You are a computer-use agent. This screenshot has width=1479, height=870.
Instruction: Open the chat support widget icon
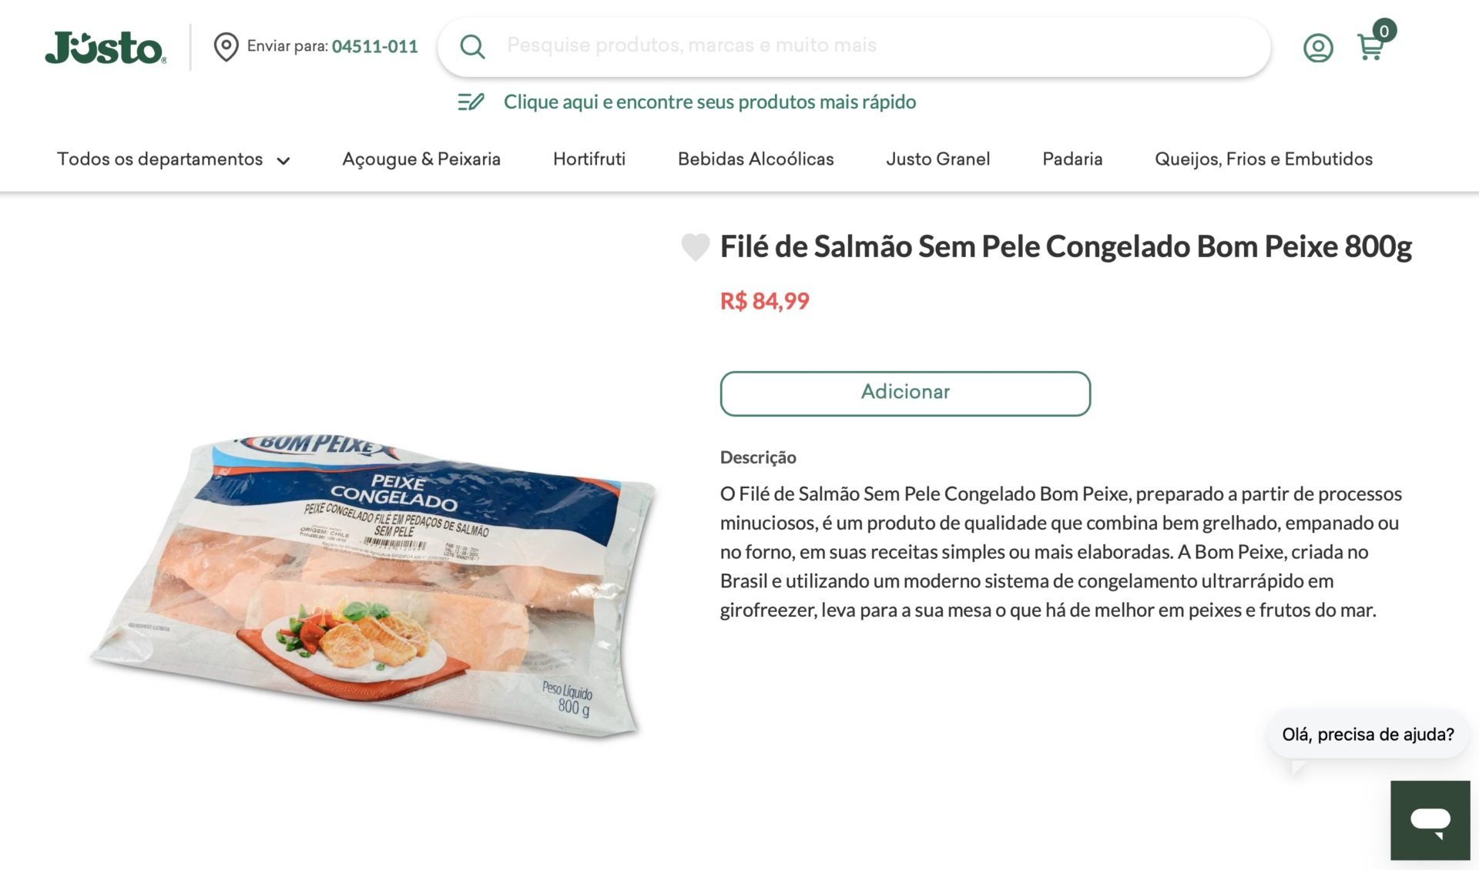coord(1430,821)
